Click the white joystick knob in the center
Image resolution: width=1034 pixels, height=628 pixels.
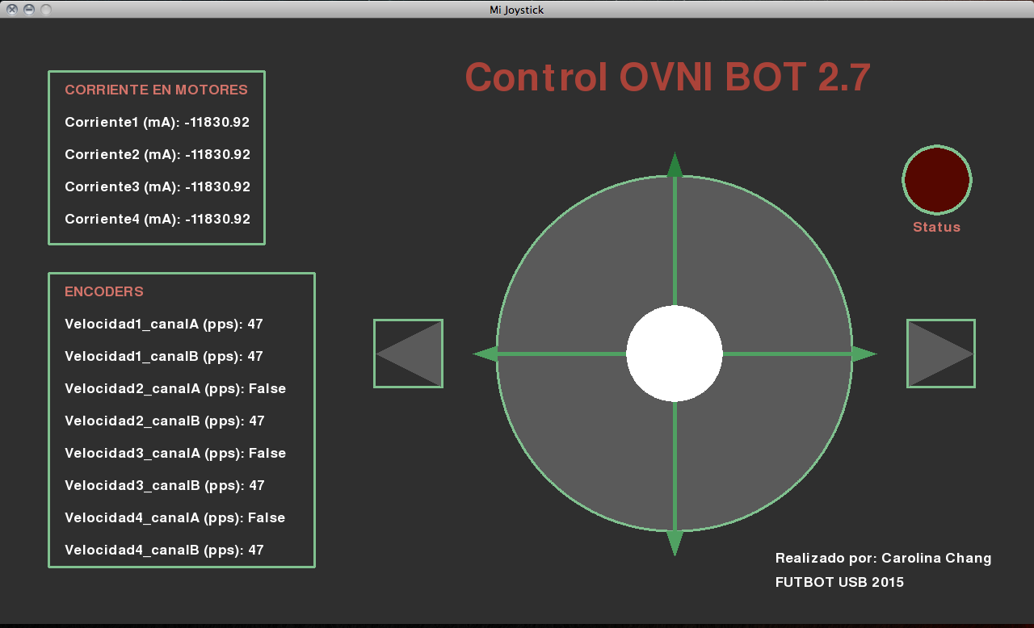(675, 354)
